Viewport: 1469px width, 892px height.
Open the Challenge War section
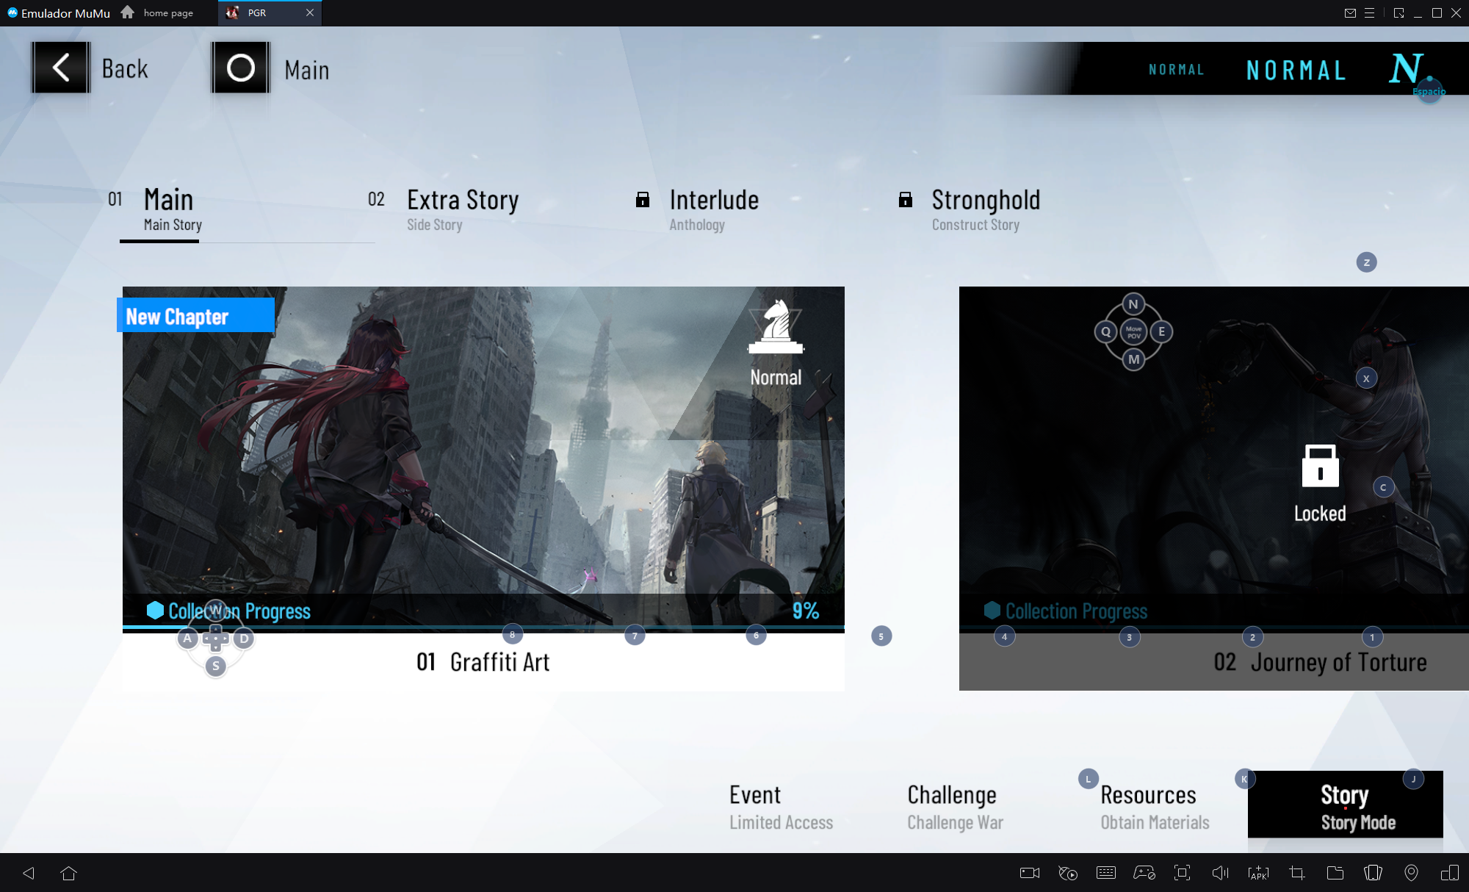pyautogui.click(x=954, y=807)
